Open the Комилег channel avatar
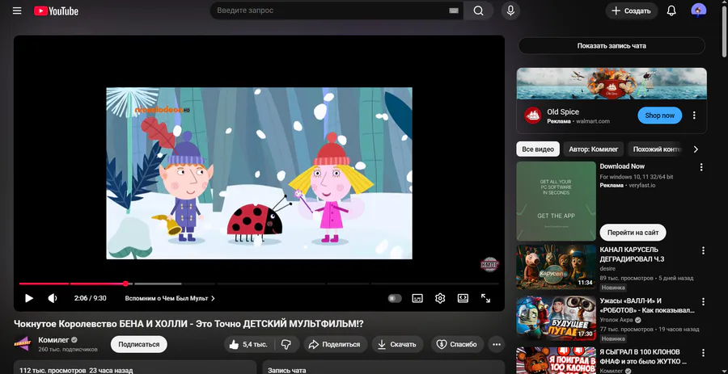The width and height of the screenshot is (728, 374). pyautogui.click(x=23, y=344)
